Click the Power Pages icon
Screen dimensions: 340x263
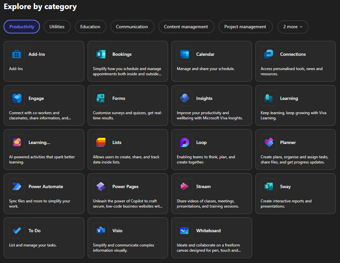(x=101, y=186)
